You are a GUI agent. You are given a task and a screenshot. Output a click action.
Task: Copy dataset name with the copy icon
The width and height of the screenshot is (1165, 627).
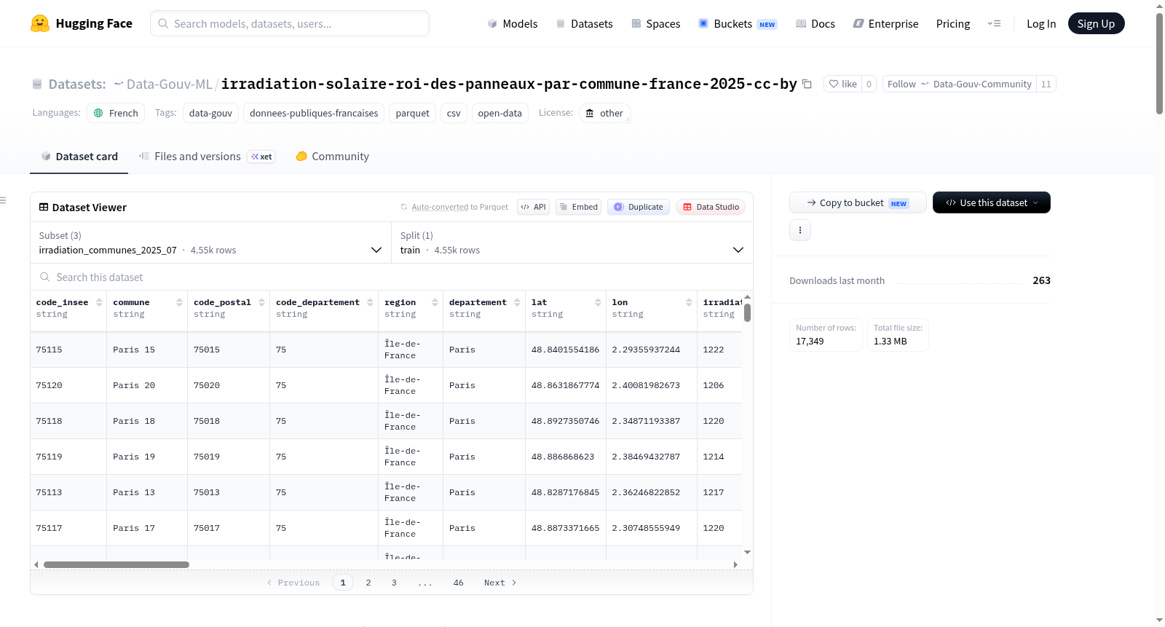pos(807,84)
